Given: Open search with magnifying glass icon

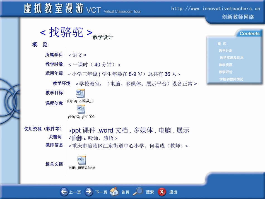Looking at the screenshot, I should point(138,191).
